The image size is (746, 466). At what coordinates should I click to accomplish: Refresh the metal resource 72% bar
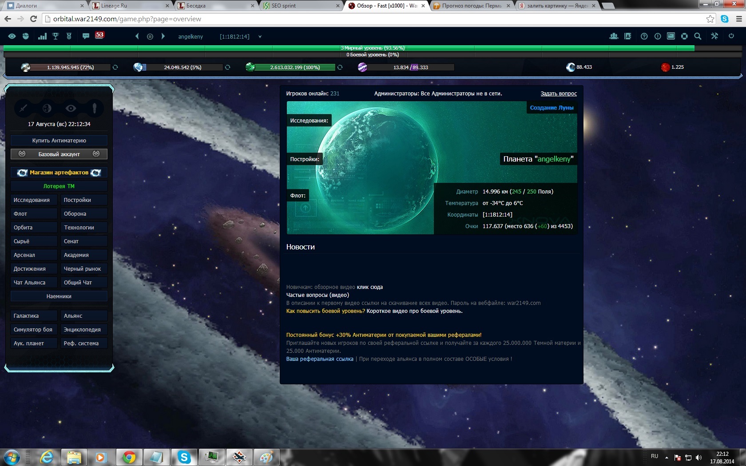point(115,67)
